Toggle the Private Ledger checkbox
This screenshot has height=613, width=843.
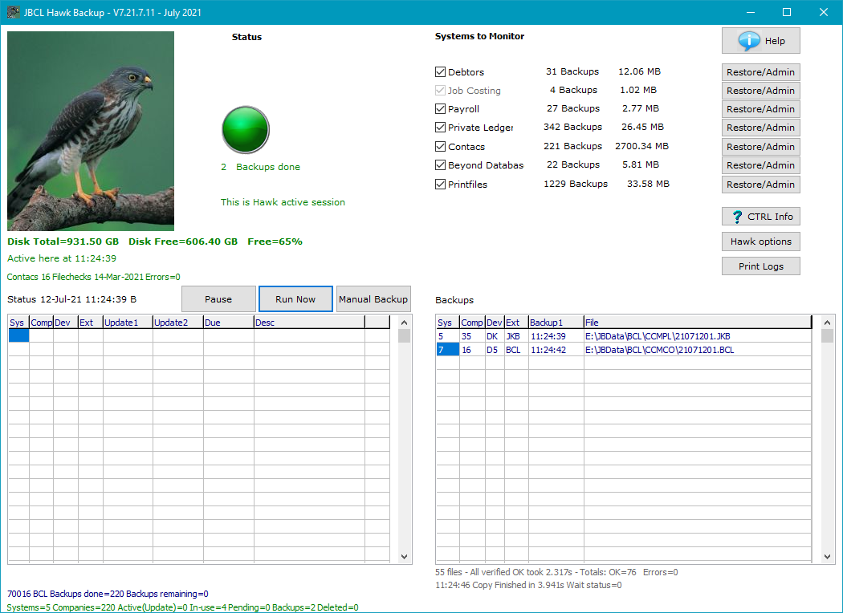(x=440, y=128)
